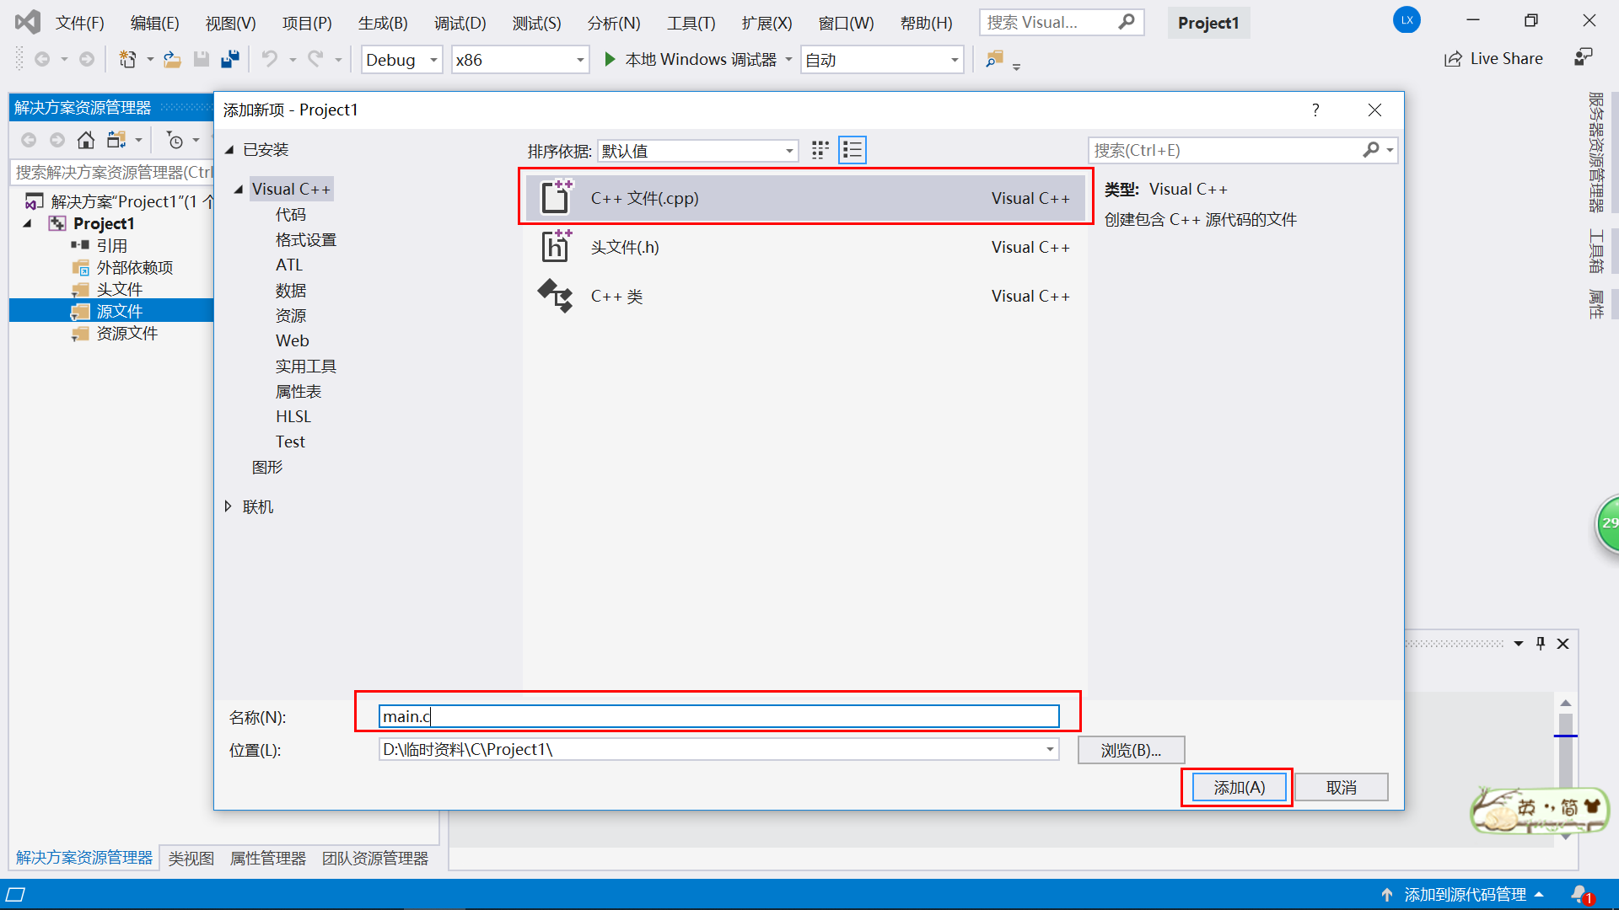The image size is (1619, 910).
Task: Click the Home icon in Solution Explorer
Action: pyautogui.click(x=85, y=140)
